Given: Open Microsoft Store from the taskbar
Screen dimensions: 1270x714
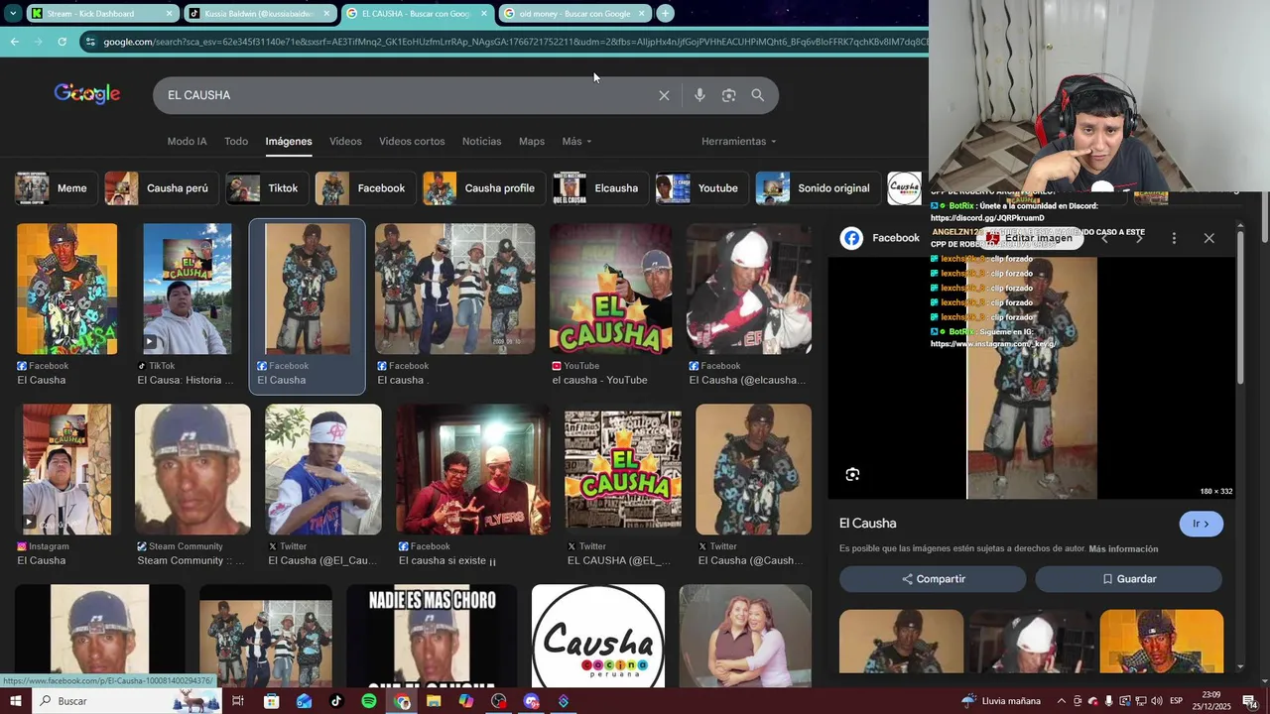Looking at the screenshot, I should pos(271,701).
